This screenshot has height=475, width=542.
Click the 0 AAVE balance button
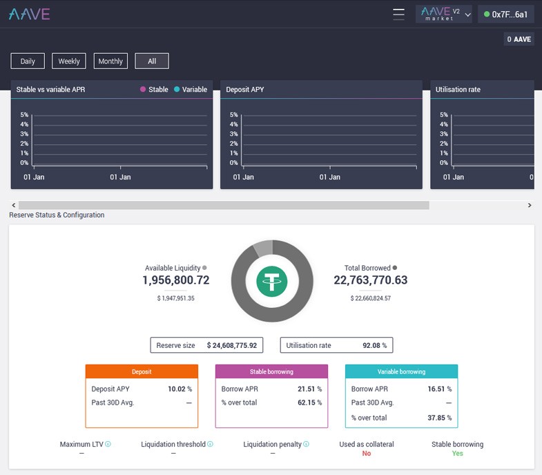[x=519, y=39]
